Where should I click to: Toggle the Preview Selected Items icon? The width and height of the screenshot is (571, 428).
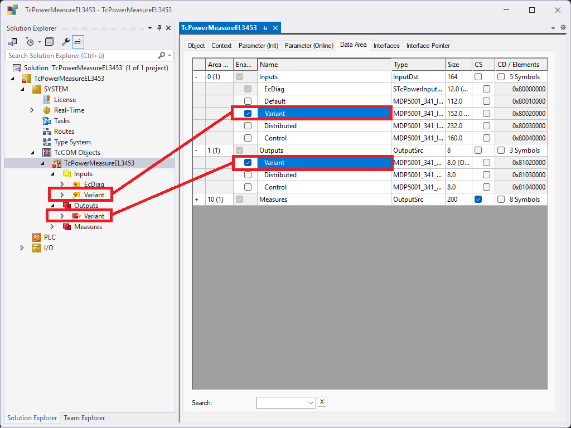click(78, 42)
